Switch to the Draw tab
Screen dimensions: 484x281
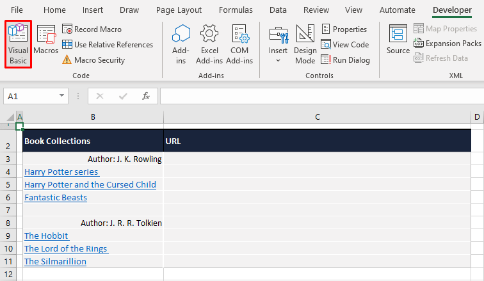coord(129,10)
